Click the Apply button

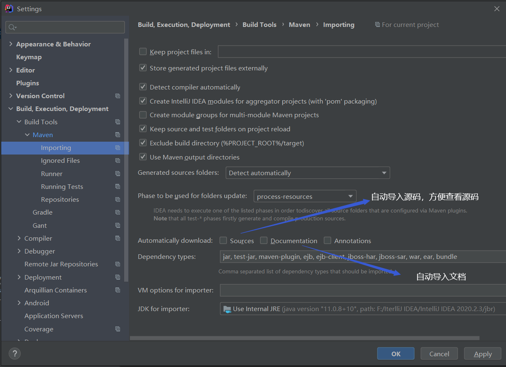pyautogui.click(x=483, y=354)
